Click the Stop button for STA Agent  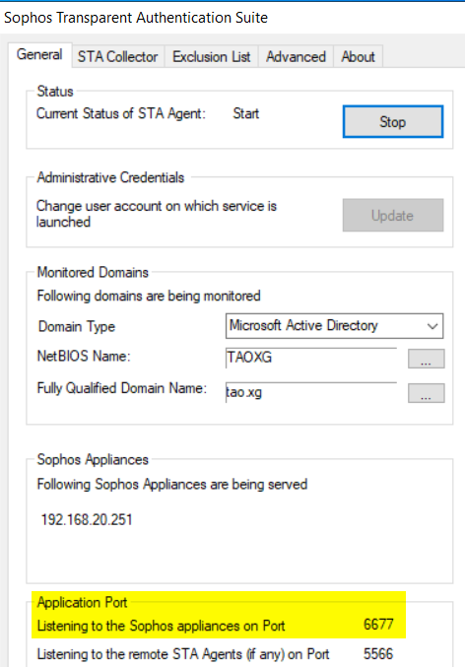tap(393, 122)
